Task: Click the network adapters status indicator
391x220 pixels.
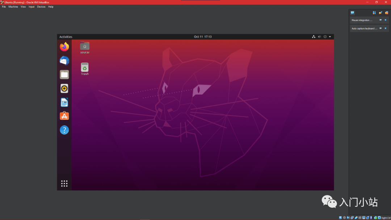Action: click(352, 217)
